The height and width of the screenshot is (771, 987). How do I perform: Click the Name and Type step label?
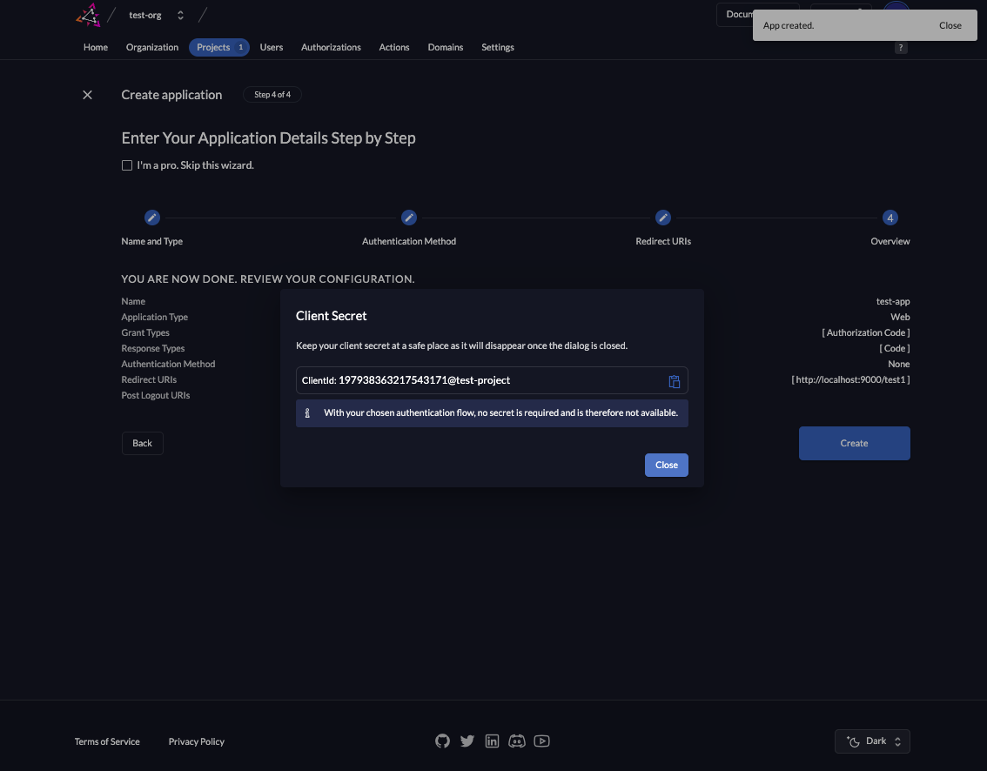tap(151, 241)
